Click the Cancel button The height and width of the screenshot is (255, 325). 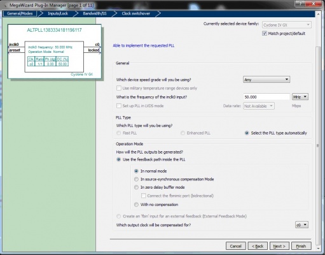pyautogui.click(x=236, y=246)
